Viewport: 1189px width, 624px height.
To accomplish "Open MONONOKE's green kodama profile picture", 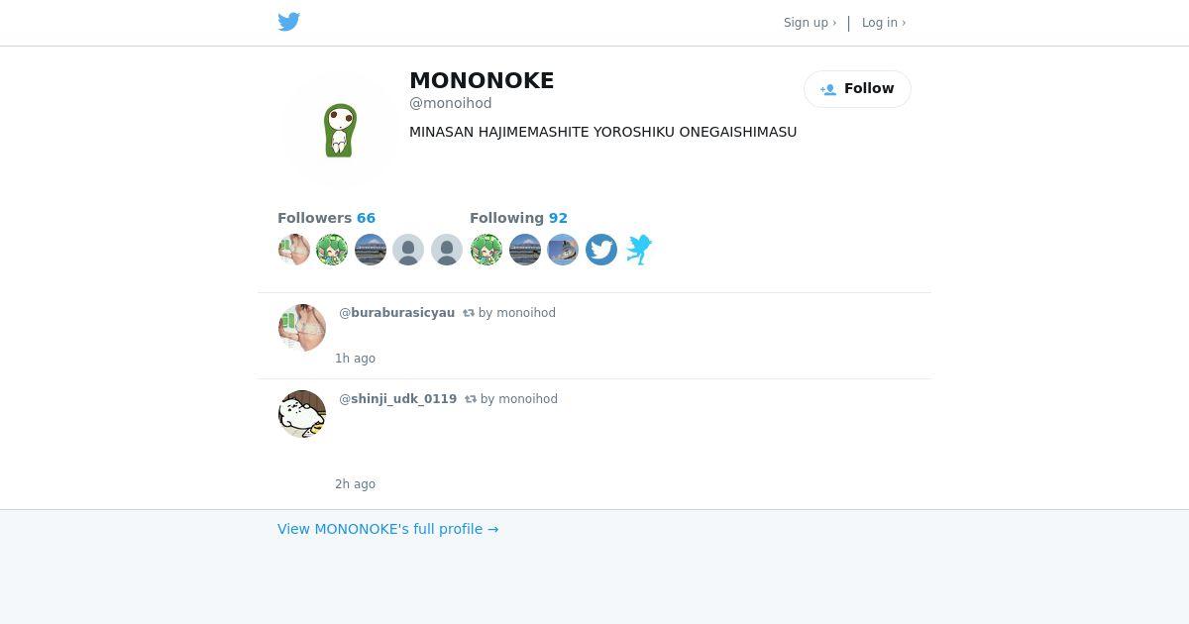I will pos(340,130).
